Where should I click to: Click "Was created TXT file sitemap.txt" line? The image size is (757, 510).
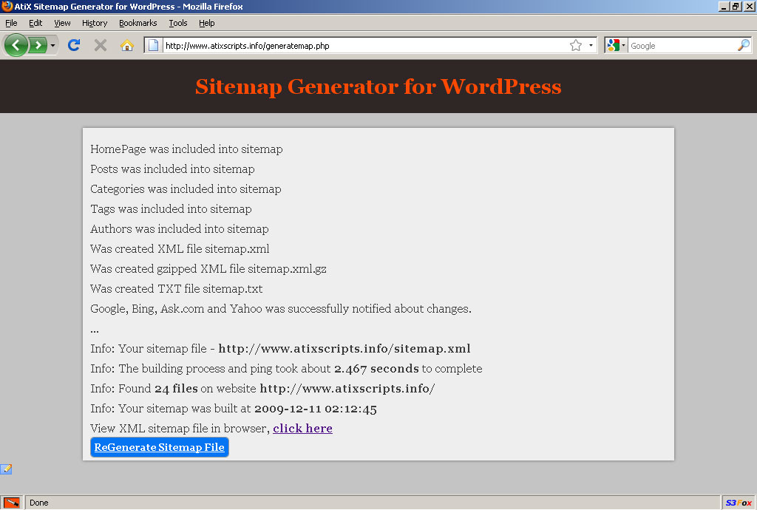pos(176,288)
